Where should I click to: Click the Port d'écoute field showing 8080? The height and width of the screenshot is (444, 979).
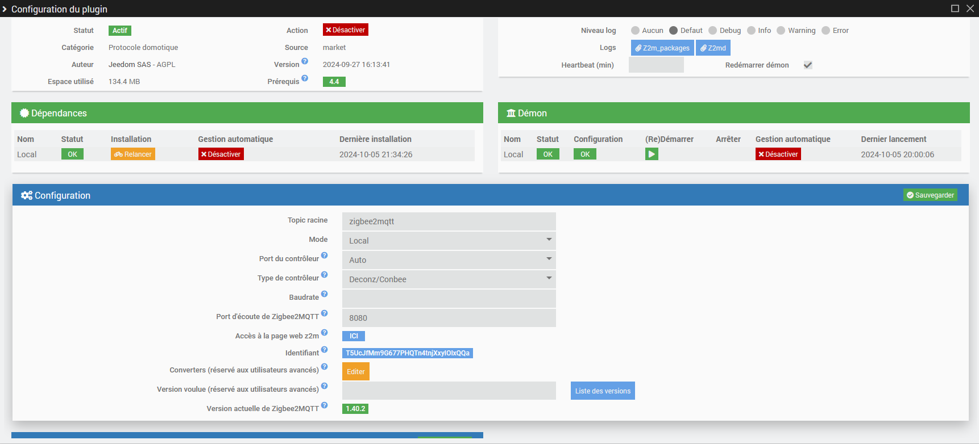click(x=449, y=317)
